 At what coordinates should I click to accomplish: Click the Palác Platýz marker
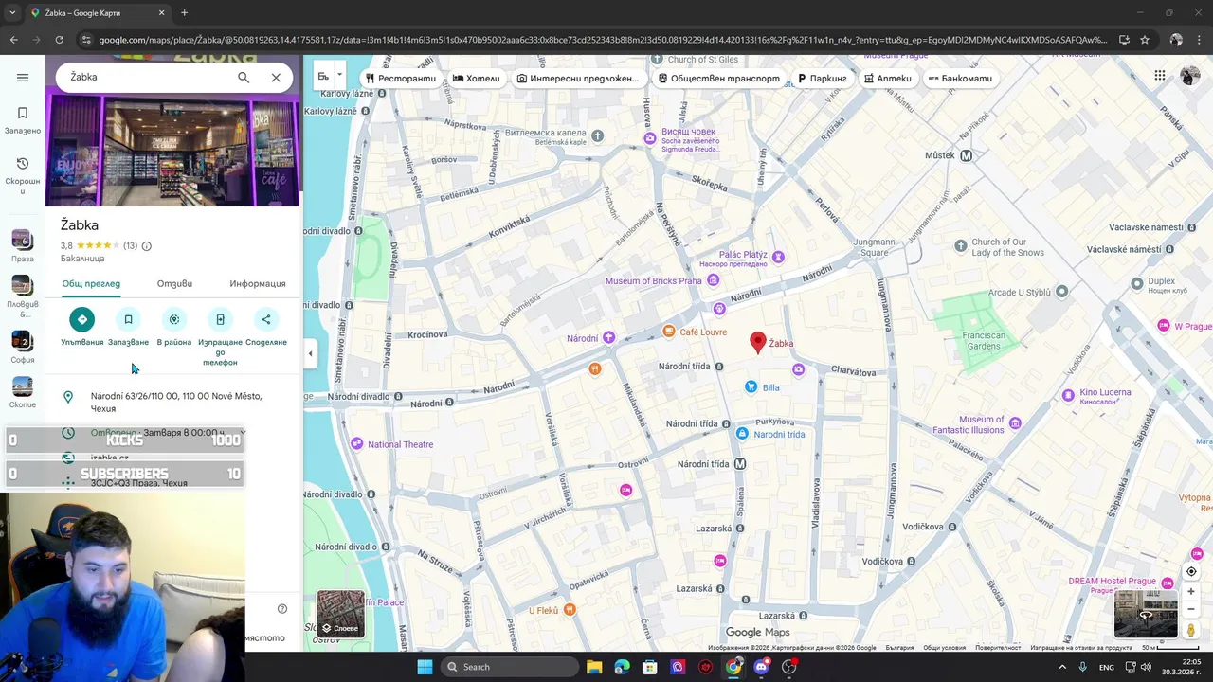coord(778,257)
